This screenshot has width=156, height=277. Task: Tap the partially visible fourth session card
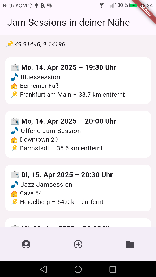[x=78, y=223]
